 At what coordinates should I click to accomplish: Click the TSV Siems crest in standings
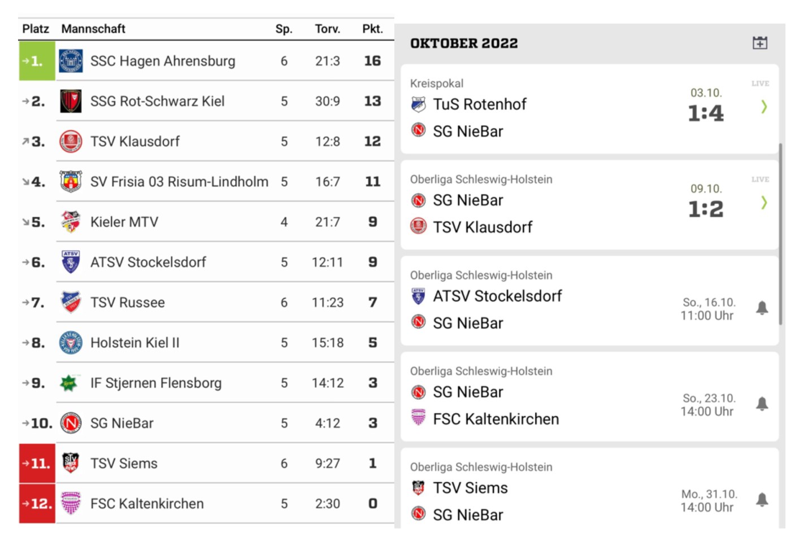coord(71,463)
